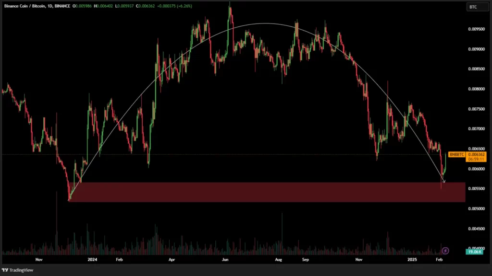Click the 2024 label on time axis
The height and width of the screenshot is (276, 492).
92,259
